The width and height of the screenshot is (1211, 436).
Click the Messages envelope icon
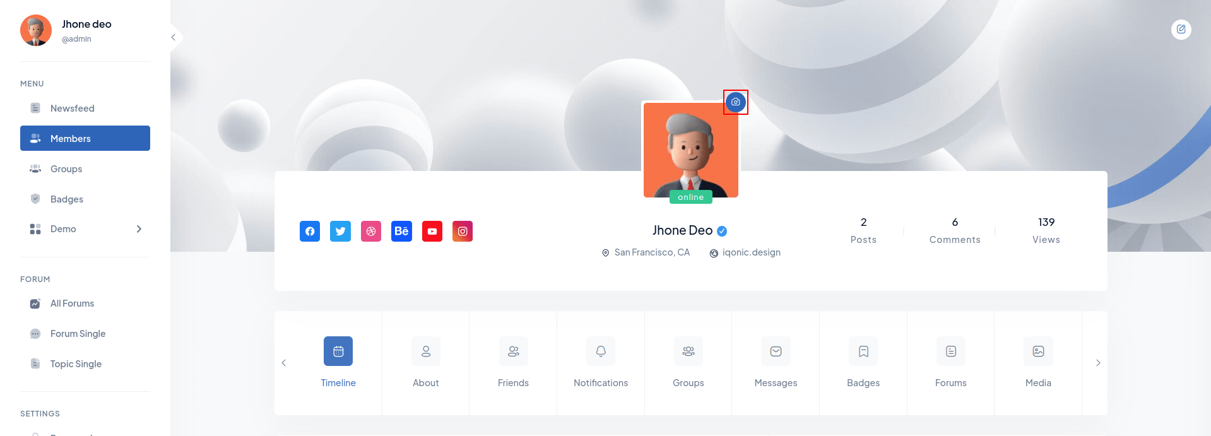pyautogui.click(x=776, y=351)
